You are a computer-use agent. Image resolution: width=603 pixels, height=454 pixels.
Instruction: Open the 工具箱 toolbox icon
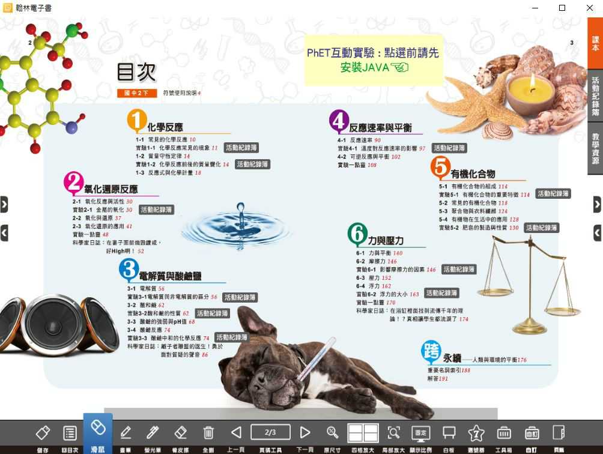click(503, 433)
